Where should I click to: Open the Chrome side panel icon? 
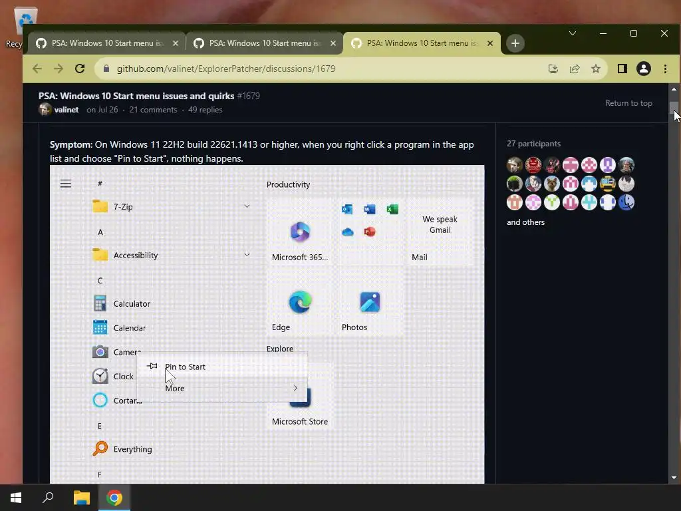pyautogui.click(x=622, y=69)
